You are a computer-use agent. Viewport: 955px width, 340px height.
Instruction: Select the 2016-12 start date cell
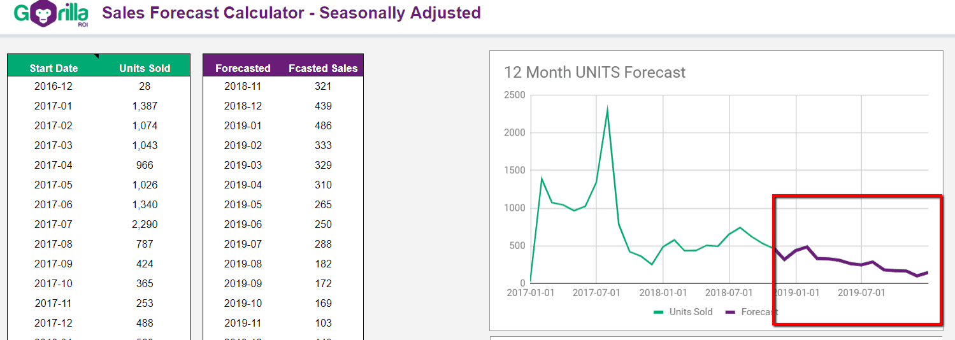pos(54,86)
